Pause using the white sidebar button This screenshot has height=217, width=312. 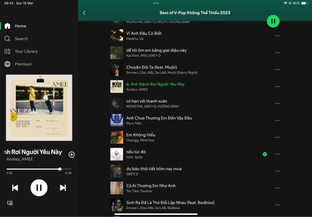coord(39,188)
